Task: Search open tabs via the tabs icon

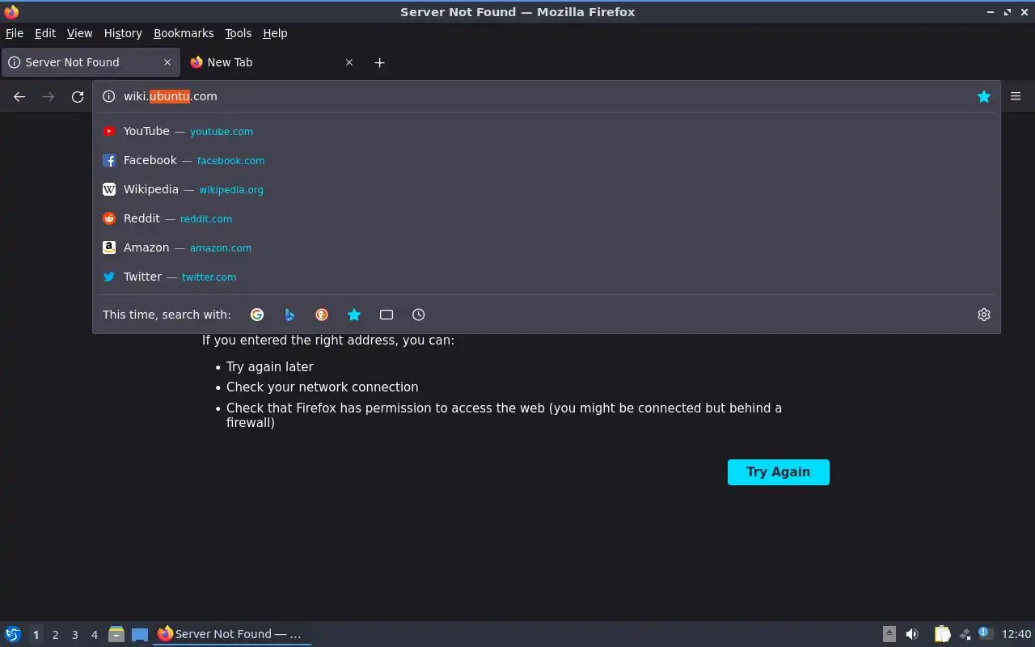Action: tap(387, 315)
